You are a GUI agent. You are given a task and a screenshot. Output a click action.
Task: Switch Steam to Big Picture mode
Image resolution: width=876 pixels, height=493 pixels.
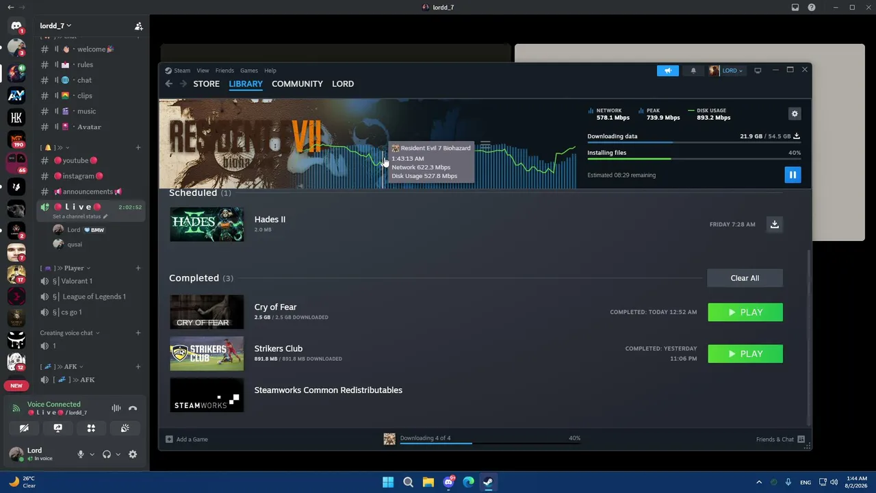[x=758, y=70]
